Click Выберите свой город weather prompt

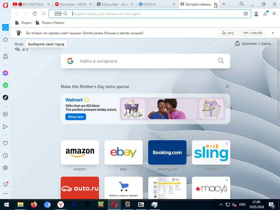pos(46,44)
